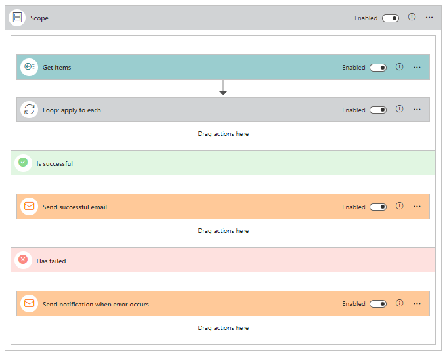This screenshot has width=447, height=357.
Task: Click the arrow connector below Get items
Action: click(223, 88)
